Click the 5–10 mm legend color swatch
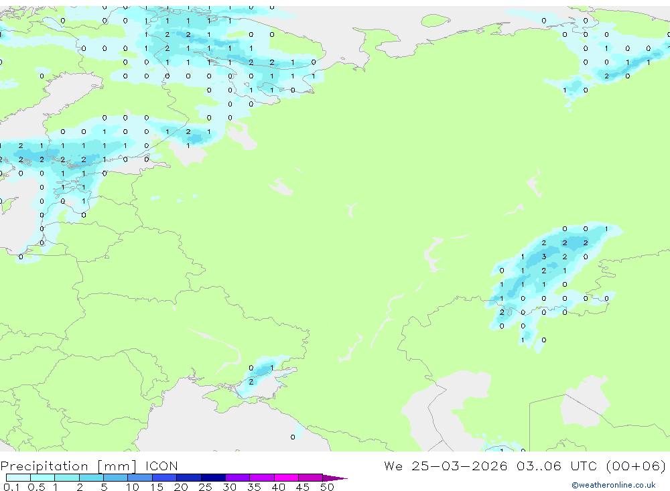The height and width of the screenshot is (491, 670). tap(116, 478)
